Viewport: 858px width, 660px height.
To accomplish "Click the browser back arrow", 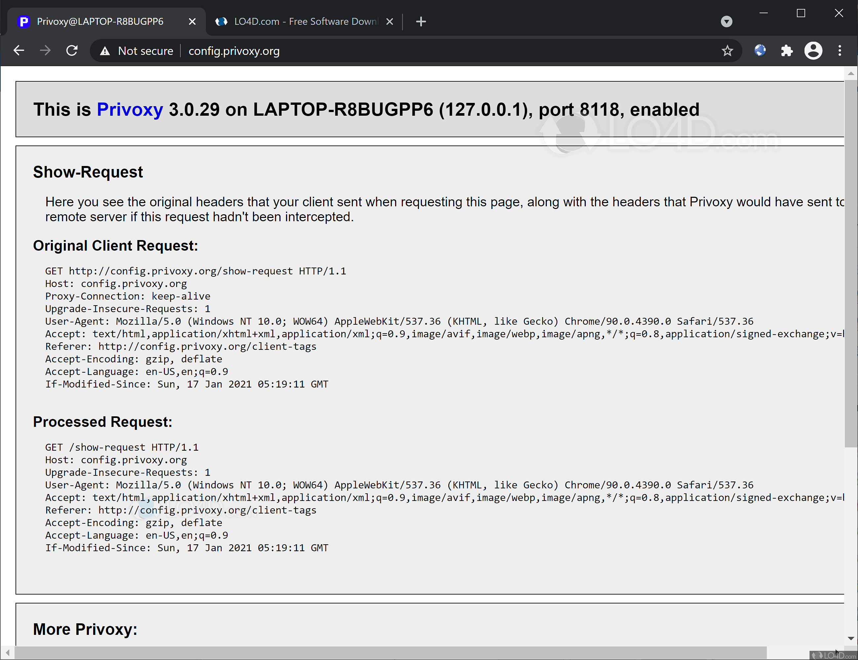I will [19, 51].
